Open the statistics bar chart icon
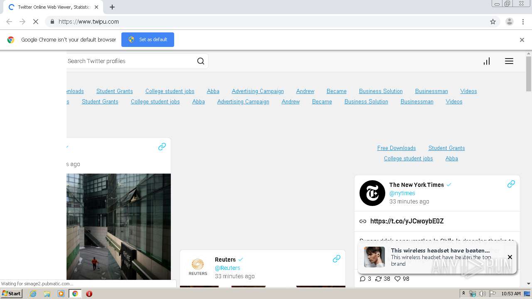Screen dimensions: 532x299 tap(487, 61)
